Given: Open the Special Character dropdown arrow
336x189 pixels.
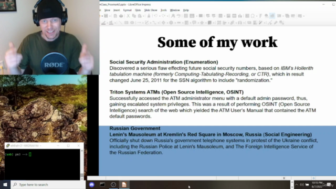Looking at the screenshot, I should point(256,16).
